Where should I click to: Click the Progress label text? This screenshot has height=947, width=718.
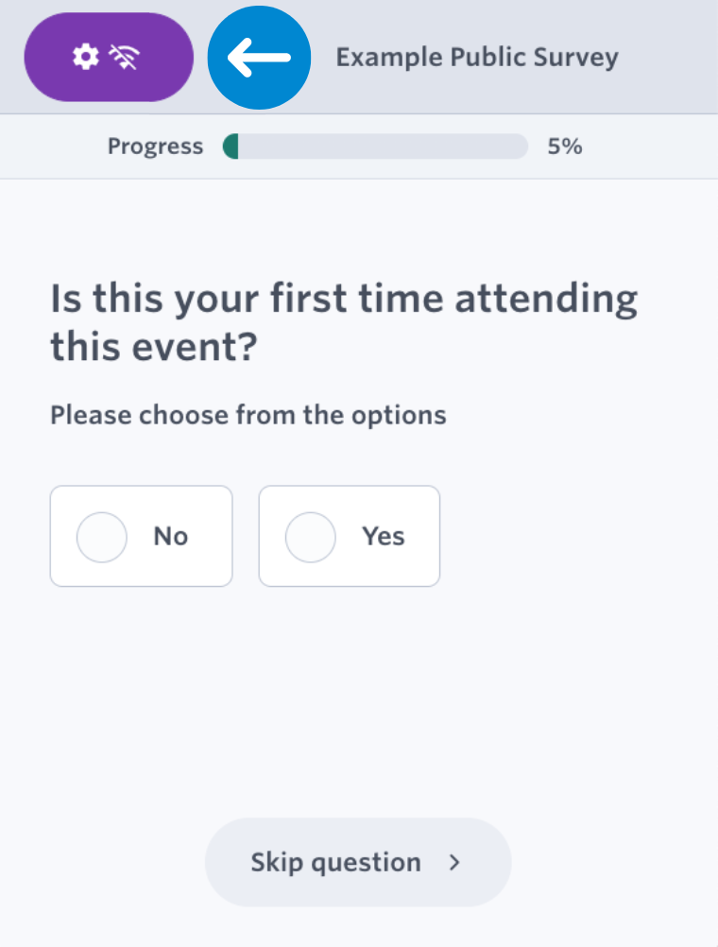pos(155,146)
